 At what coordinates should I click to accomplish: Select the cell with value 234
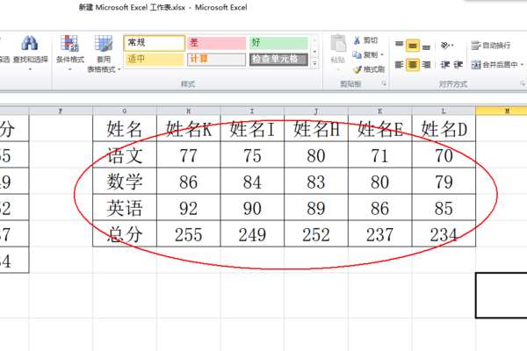(444, 233)
